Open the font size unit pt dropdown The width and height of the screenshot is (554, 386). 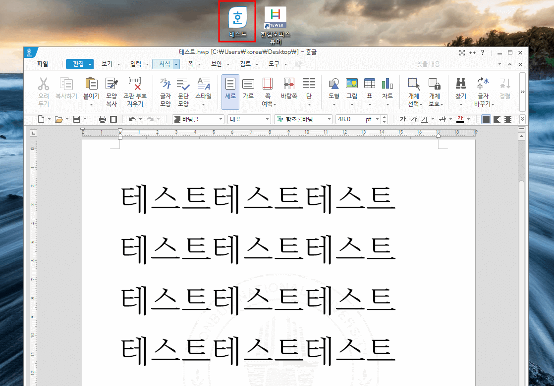[377, 119]
